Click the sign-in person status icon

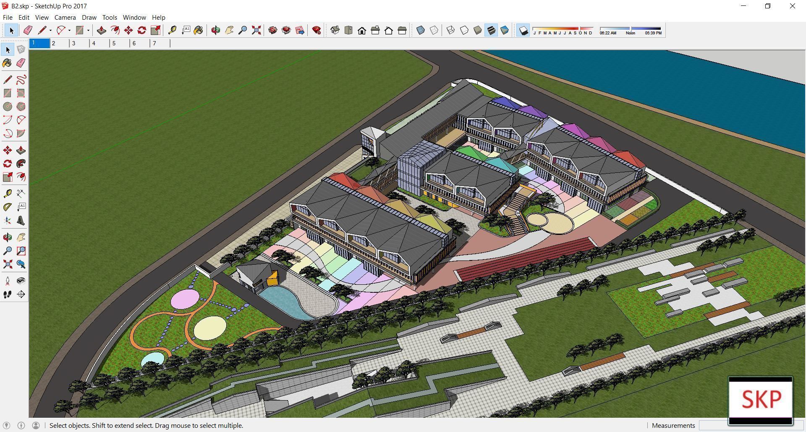pos(36,425)
